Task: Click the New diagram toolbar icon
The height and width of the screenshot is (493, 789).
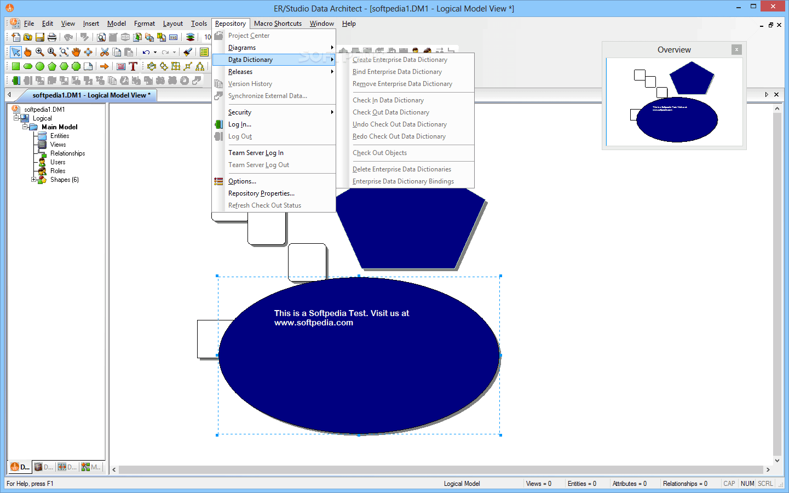Action: click(16, 37)
